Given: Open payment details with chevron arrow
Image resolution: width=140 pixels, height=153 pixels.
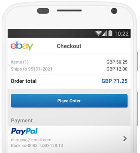Looking at the screenshot, I should (x=125, y=138).
